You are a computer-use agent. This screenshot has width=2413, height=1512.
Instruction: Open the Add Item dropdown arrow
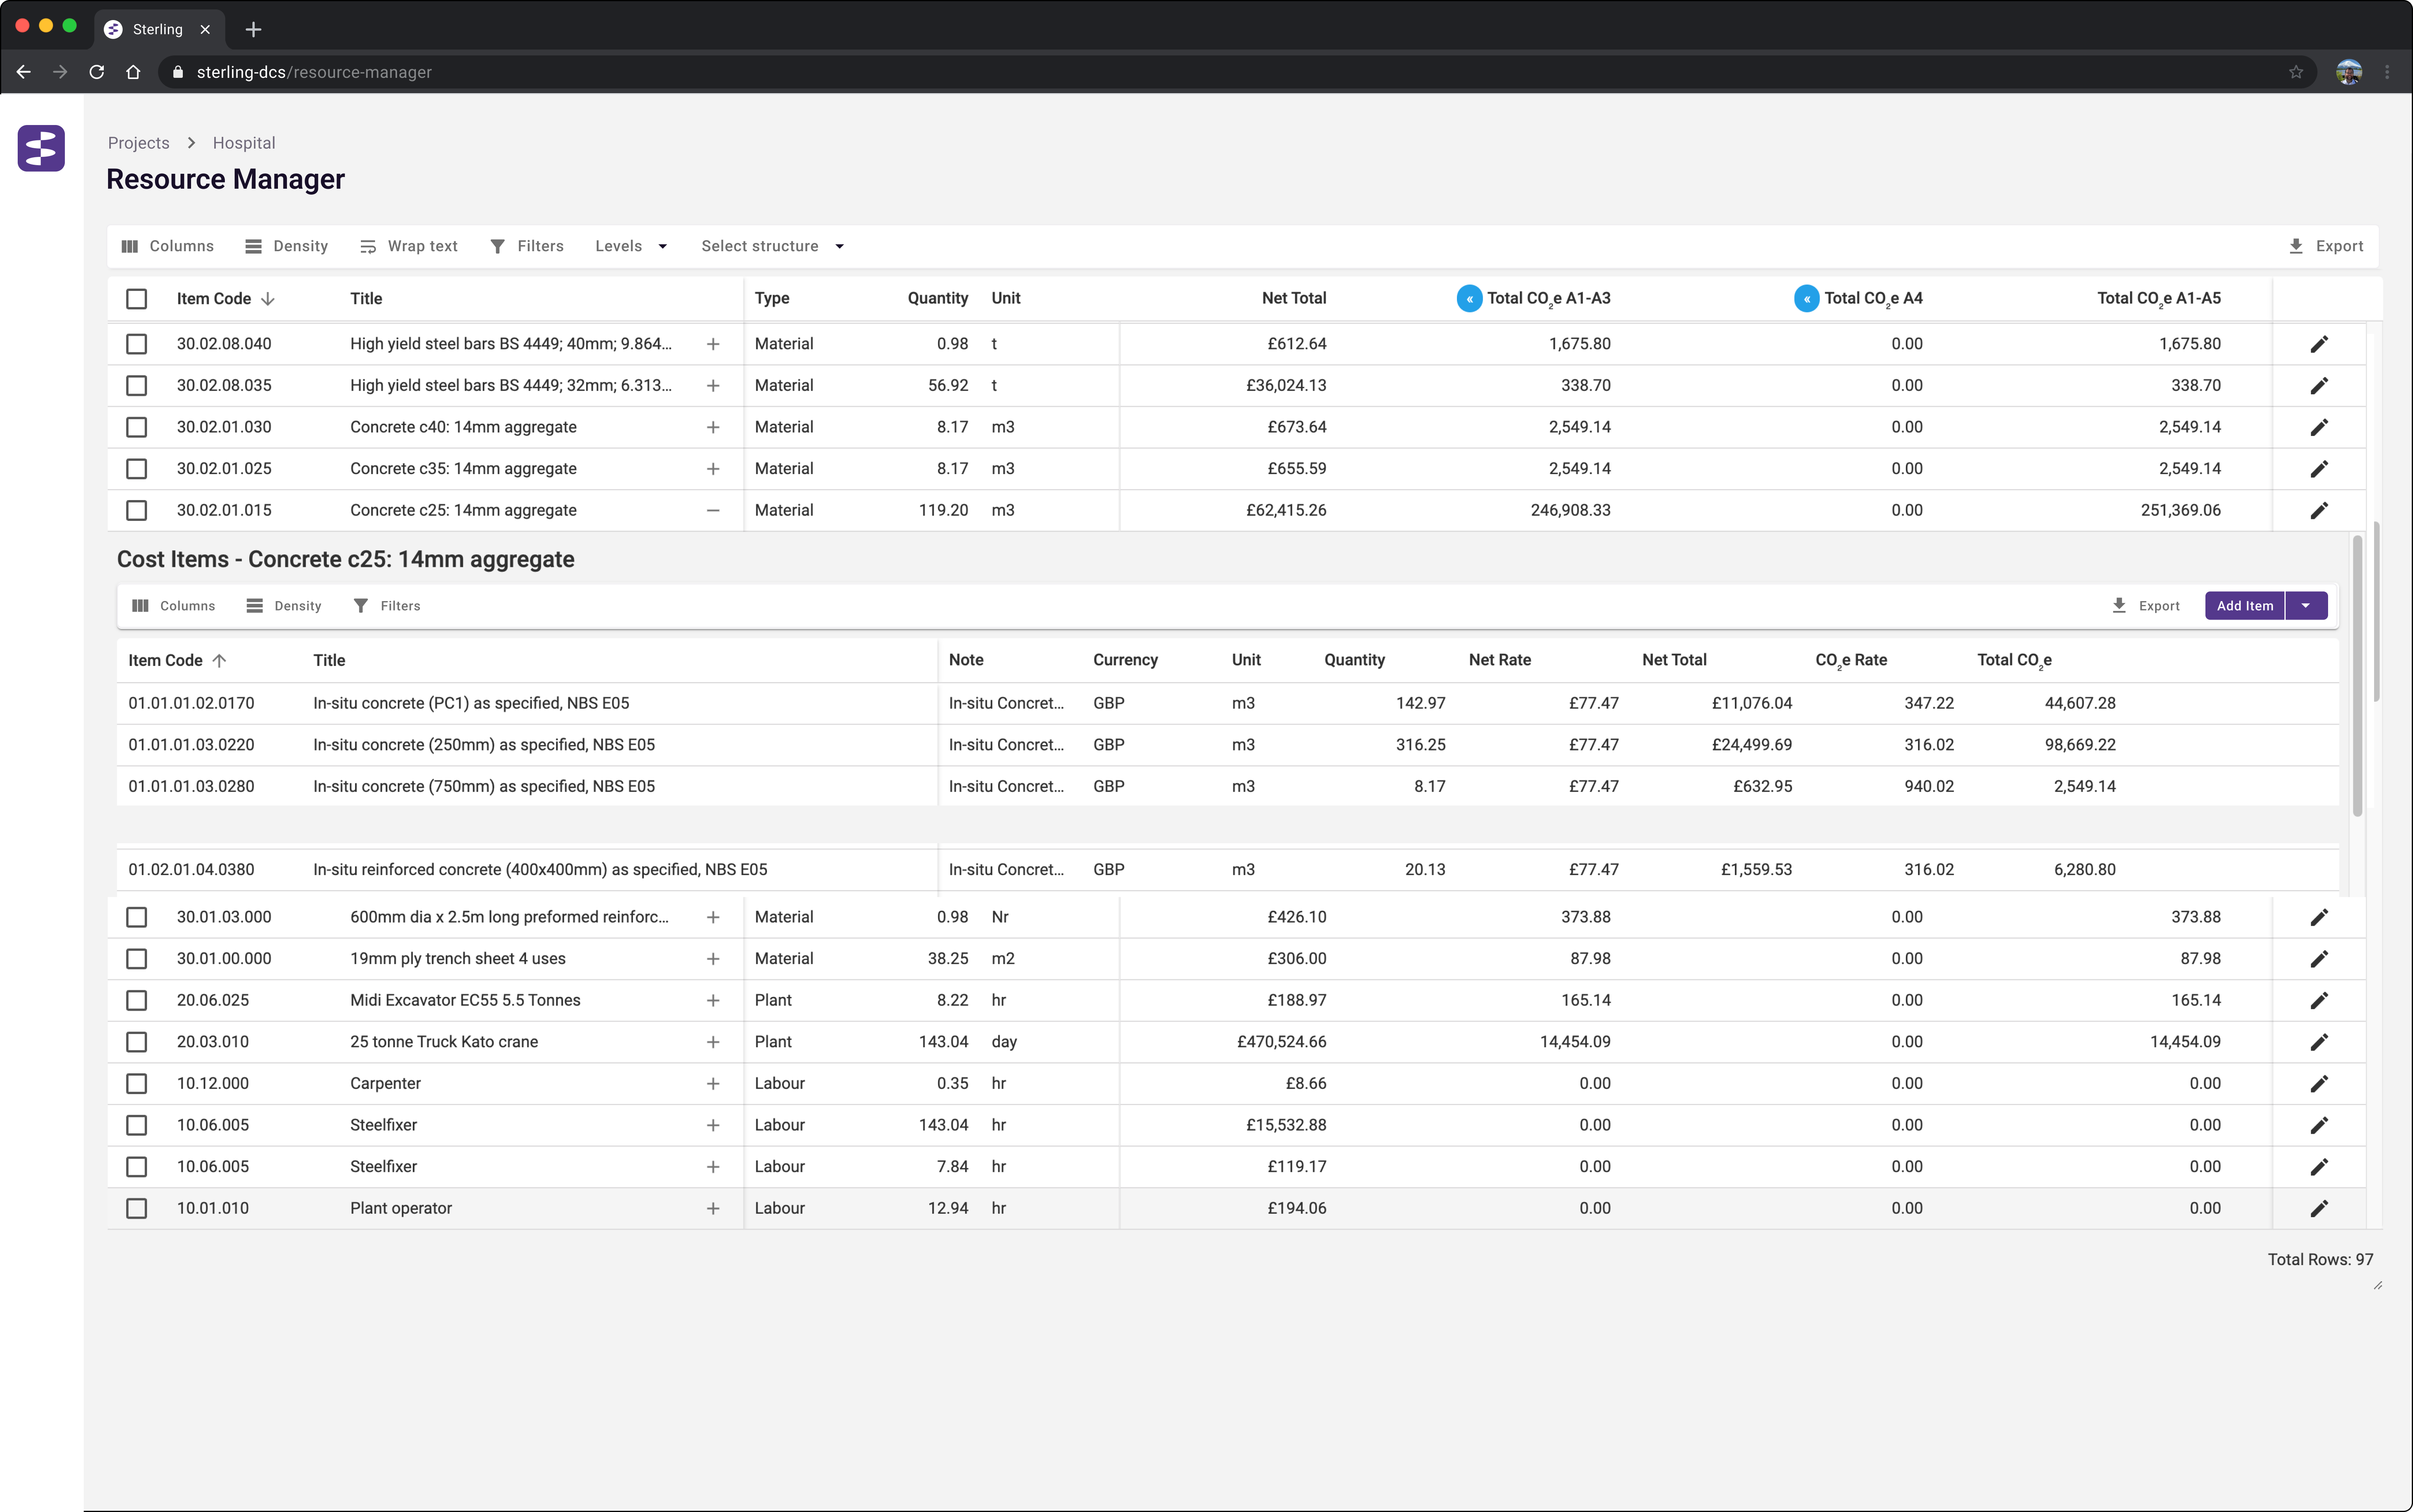[2306, 606]
